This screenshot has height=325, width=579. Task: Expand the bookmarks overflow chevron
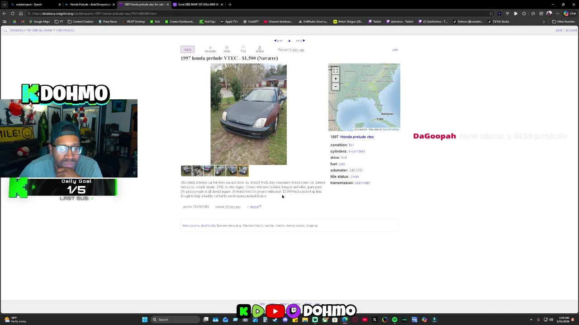pos(544,22)
